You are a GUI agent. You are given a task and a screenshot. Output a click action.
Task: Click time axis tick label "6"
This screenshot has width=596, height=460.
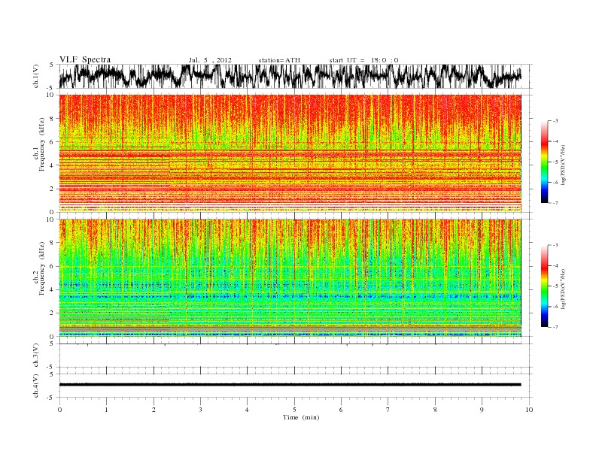(341, 410)
